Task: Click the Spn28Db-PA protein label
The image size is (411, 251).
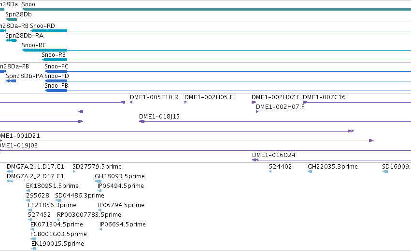Action: click(x=25, y=76)
